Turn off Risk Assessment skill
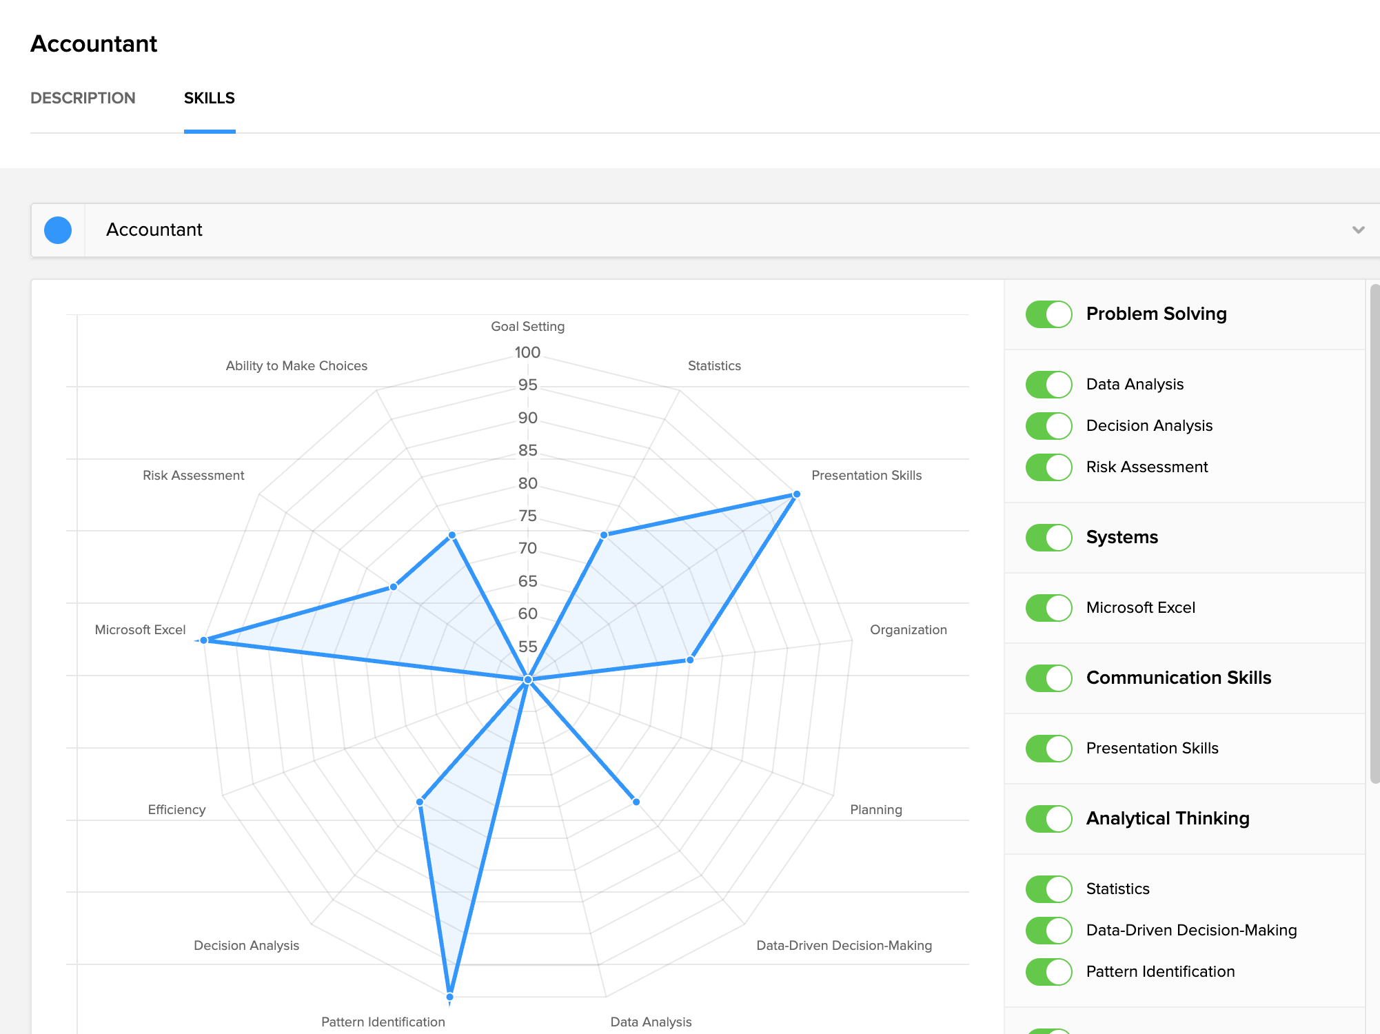The width and height of the screenshot is (1380, 1034). click(1048, 467)
